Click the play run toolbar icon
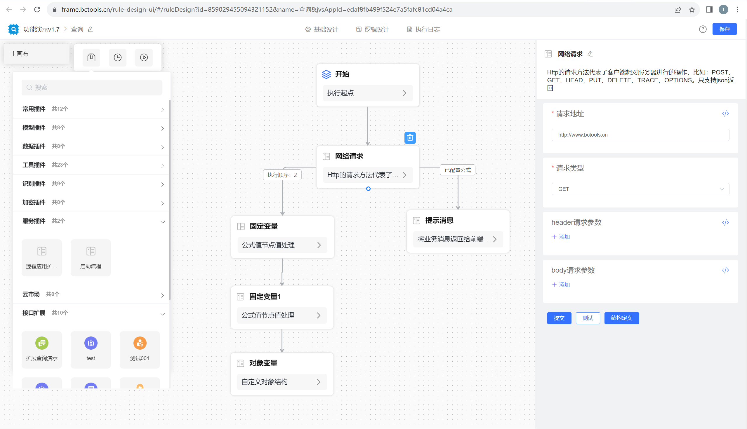 tap(144, 57)
